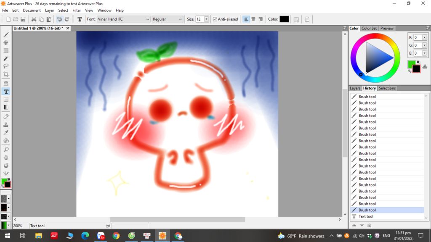431x242 pixels.
Task: Open the Regular font style dropdown
Action: pyautogui.click(x=167, y=19)
